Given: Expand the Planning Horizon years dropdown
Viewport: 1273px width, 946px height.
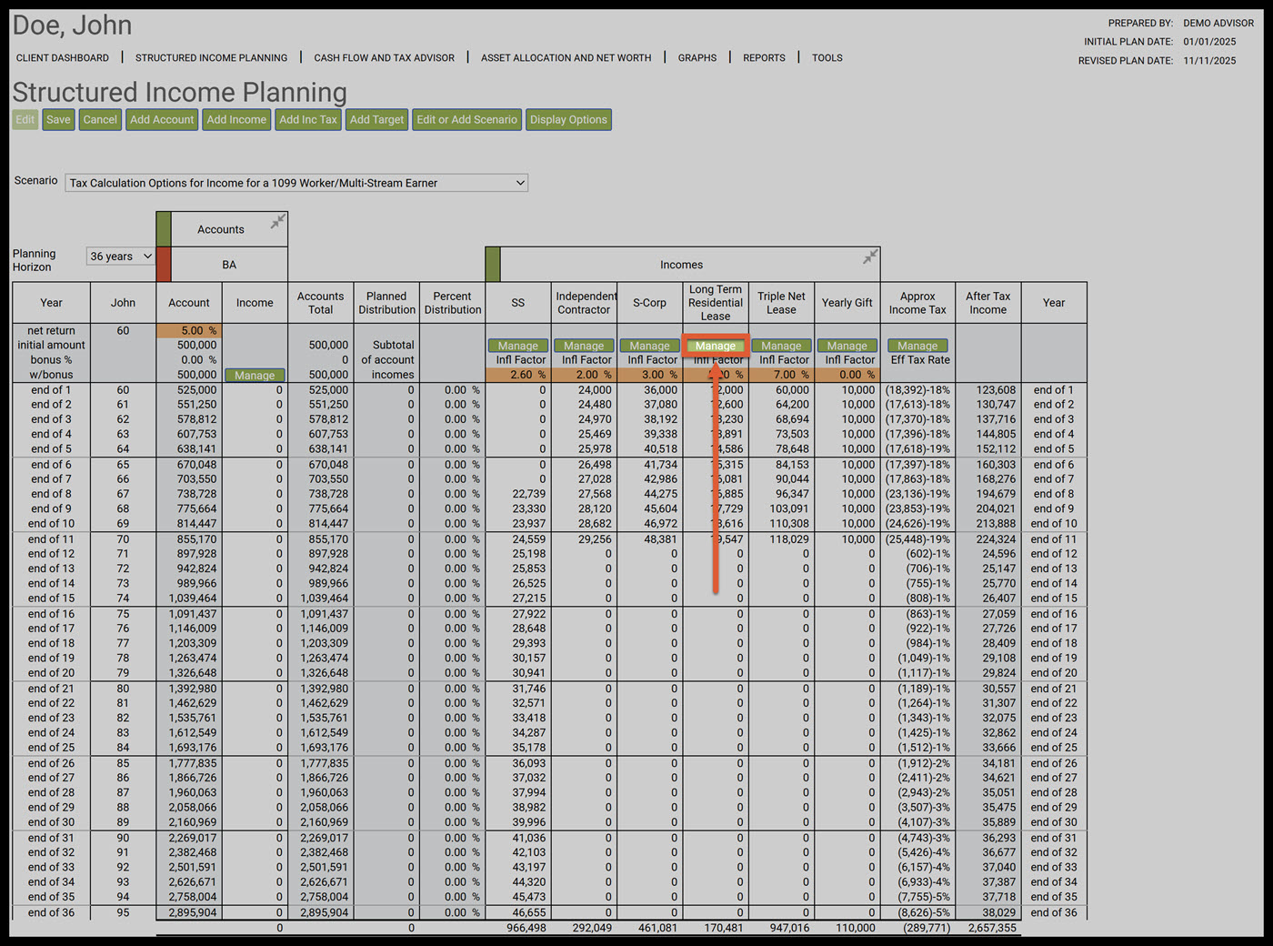Looking at the screenshot, I should pos(120,257).
